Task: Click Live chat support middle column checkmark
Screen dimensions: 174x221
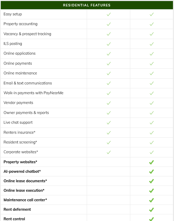Action: pyautogui.click(x=109, y=123)
